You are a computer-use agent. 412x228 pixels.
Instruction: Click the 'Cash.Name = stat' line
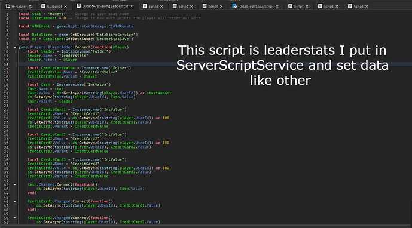(45, 89)
